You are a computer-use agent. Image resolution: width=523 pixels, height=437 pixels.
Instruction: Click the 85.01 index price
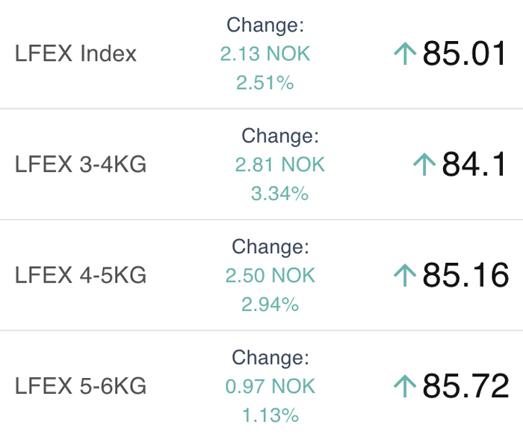[x=464, y=53]
